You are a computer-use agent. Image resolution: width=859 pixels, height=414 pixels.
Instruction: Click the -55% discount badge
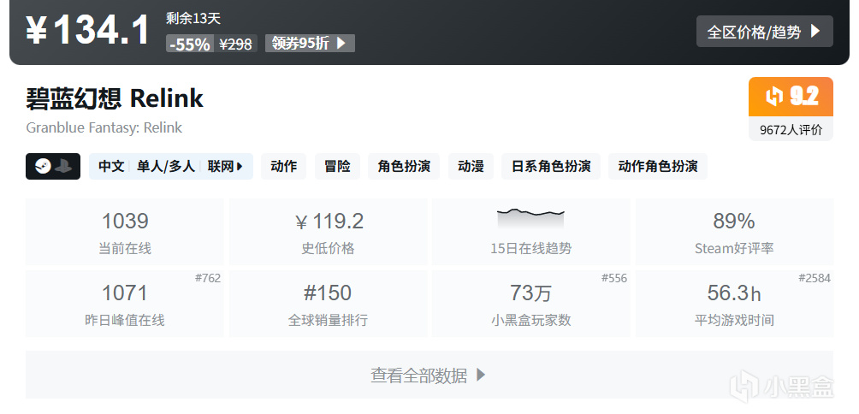pyautogui.click(x=190, y=44)
